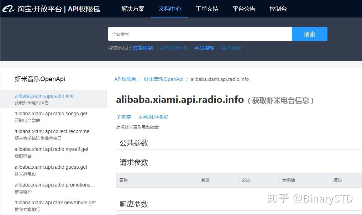This screenshot has height=215, width=362.
Task: Open alibaba.xiami.api.radio.myself.get in sidebar
Action: tap(51, 149)
